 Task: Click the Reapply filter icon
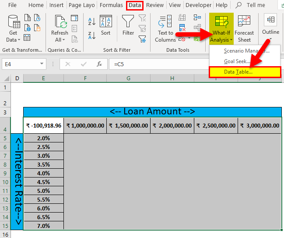point(142,28)
